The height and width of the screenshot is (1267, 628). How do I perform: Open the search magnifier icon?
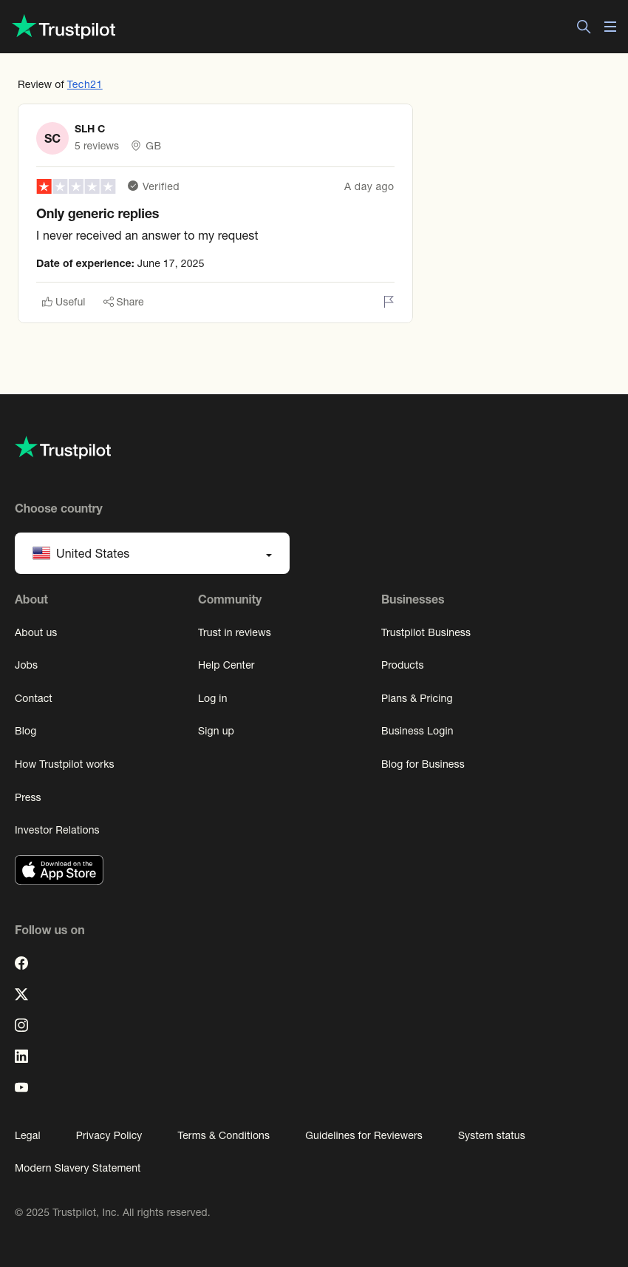click(x=584, y=27)
